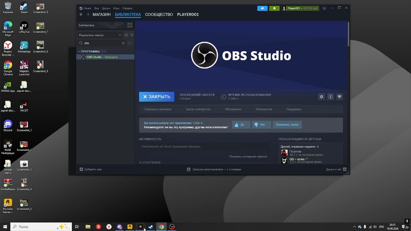Switch to Big Picture mode monitor icon
The image size is (411, 231).
coord(324,8)
